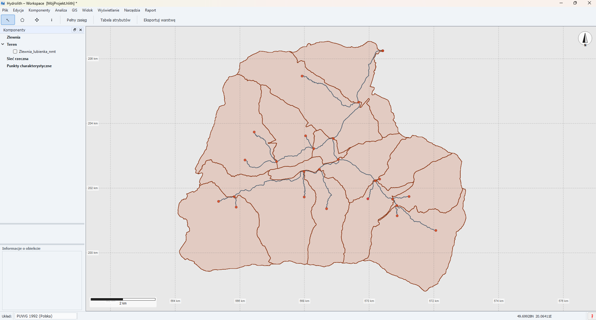Screen dimensions: 596x320
Task: Close the Komponenty panel
Action: click(x=81, y=30)
